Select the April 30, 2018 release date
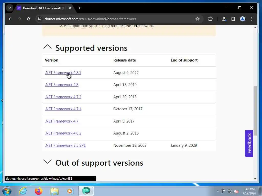262x196 pixels. [125, 97]
